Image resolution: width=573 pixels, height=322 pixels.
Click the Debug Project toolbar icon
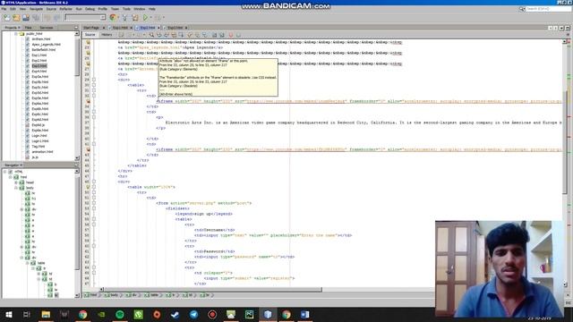[158, 17]
